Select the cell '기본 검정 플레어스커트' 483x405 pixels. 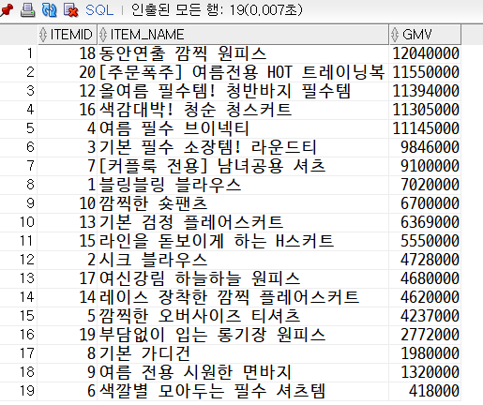243,222
